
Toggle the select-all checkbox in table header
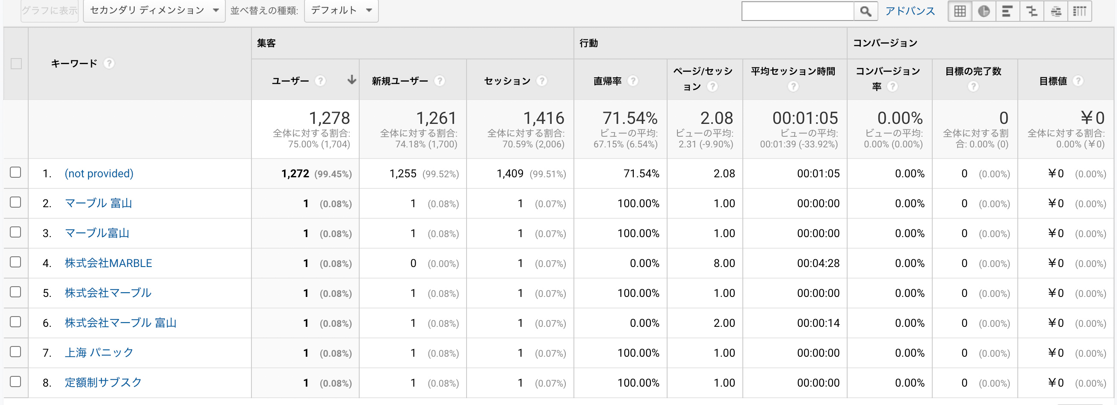pos(16,64)
